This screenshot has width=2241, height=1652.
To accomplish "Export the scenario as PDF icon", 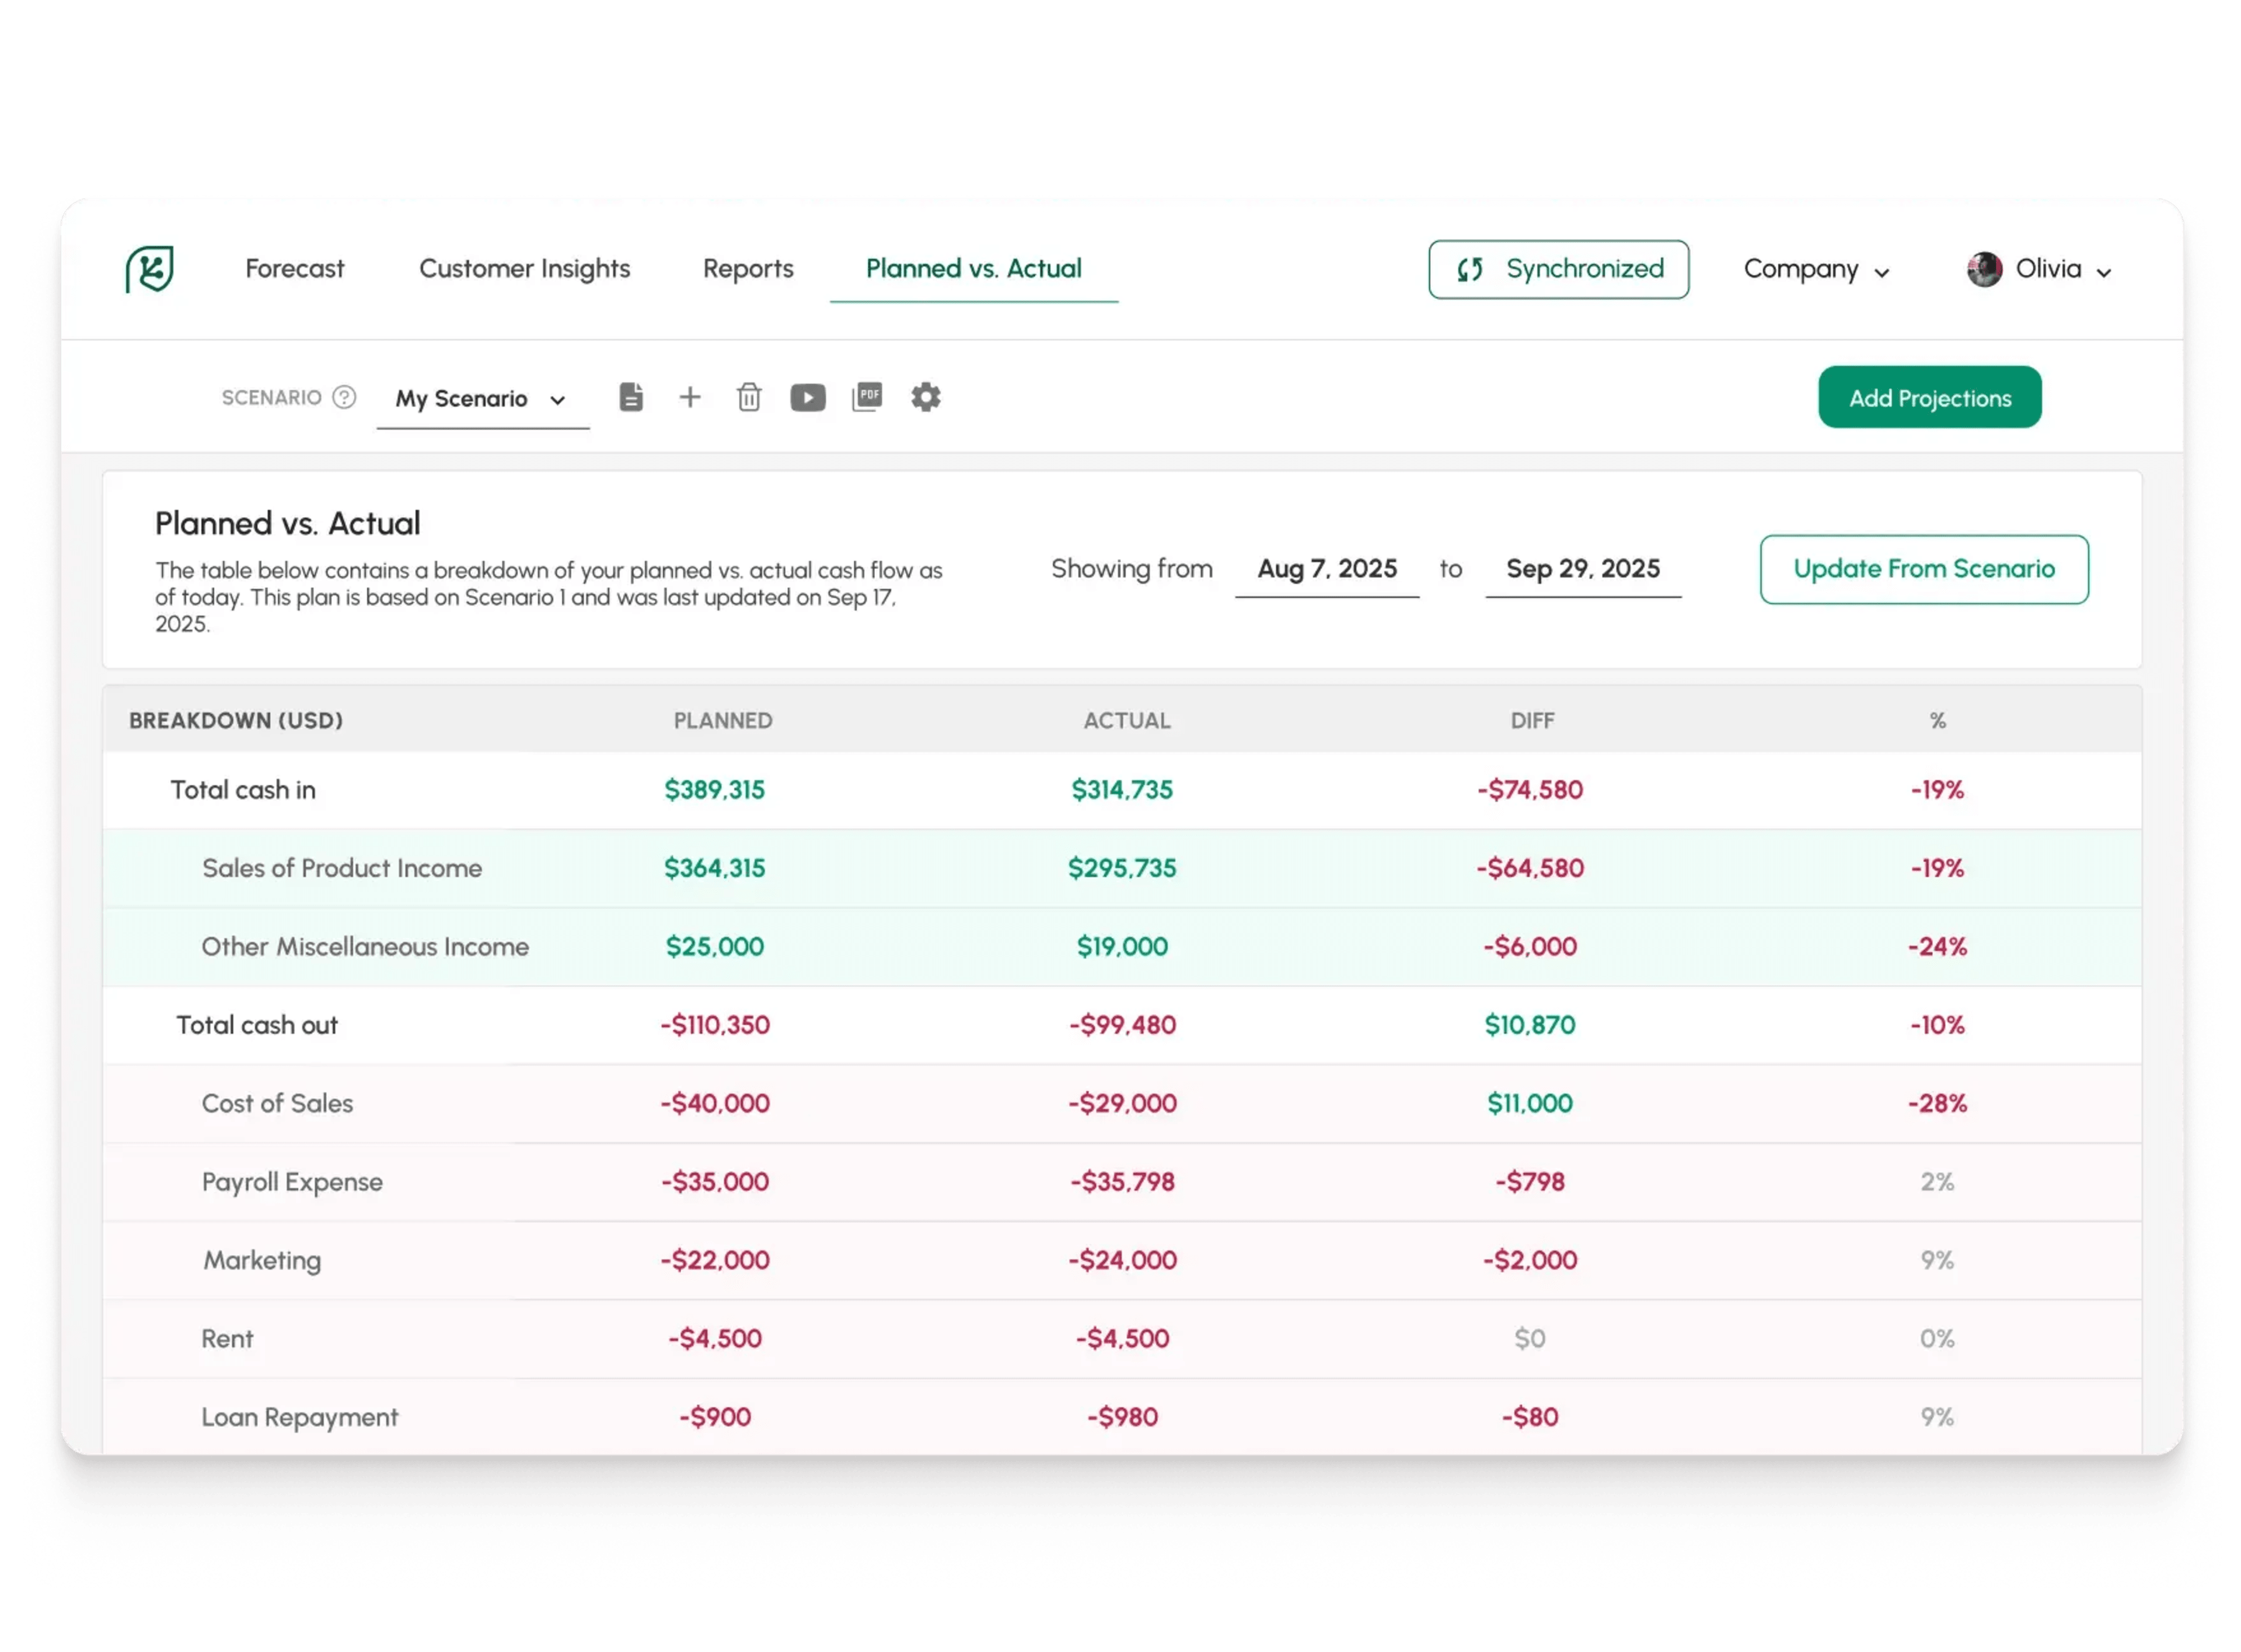I will [x=867, y=397].
